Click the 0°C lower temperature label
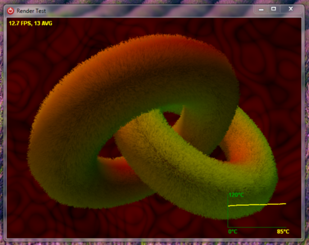The width and height of the screenshot is (309, 245). tap(233, 232)
